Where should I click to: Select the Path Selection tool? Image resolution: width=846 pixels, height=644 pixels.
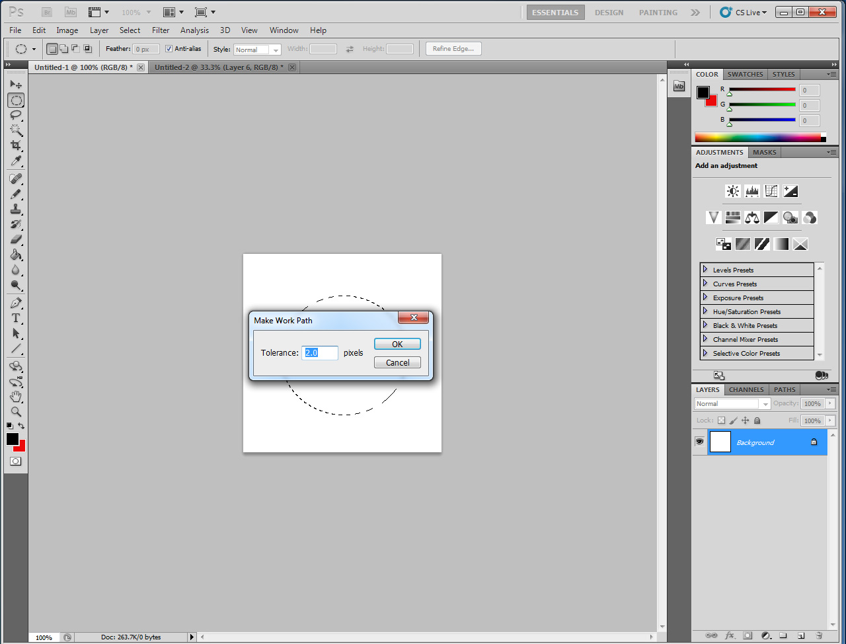coord(16,333)
